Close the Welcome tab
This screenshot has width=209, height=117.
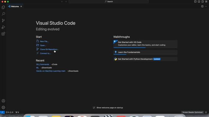pos(21,6)
